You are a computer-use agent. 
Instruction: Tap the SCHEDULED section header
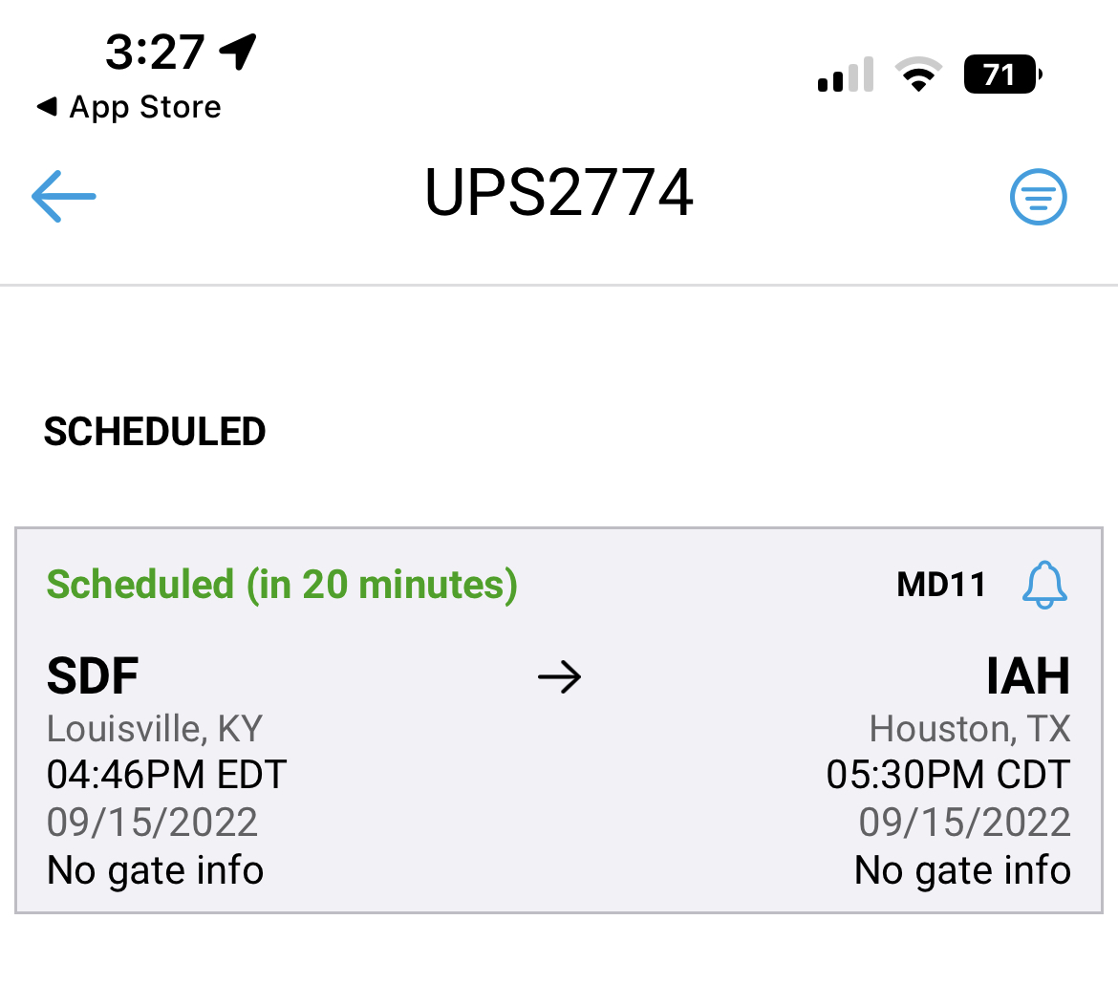pyautogui.click(x=155, y=433)
